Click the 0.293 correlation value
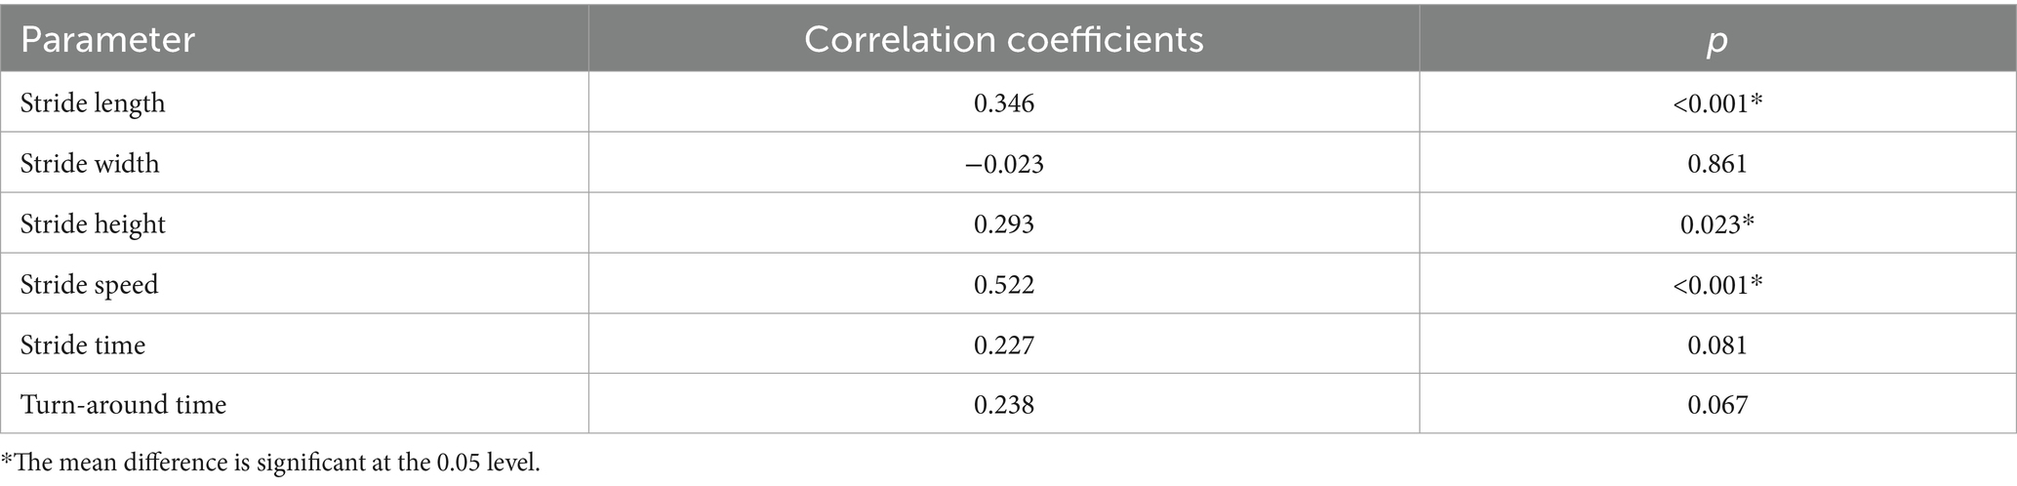 tap(1003, 223)
